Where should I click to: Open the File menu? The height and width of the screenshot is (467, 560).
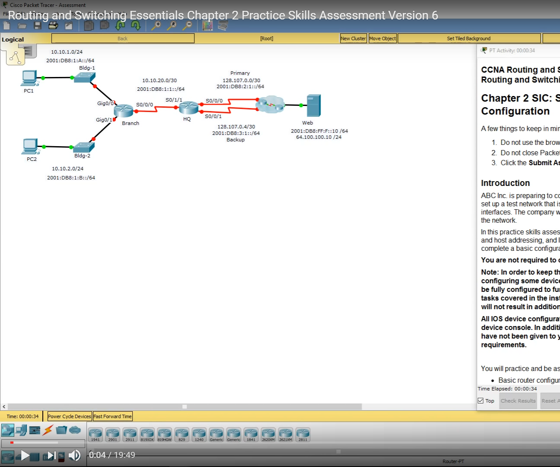point(5,13)
